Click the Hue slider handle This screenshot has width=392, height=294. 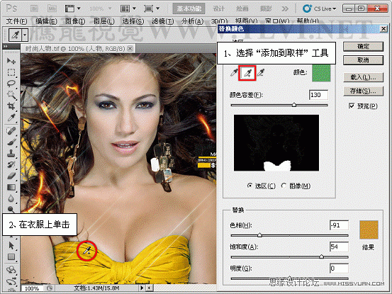click(x=259, y=235)
